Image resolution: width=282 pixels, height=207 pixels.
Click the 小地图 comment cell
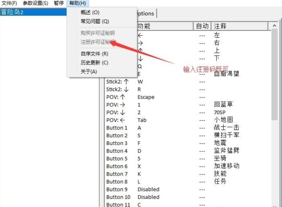223,120
